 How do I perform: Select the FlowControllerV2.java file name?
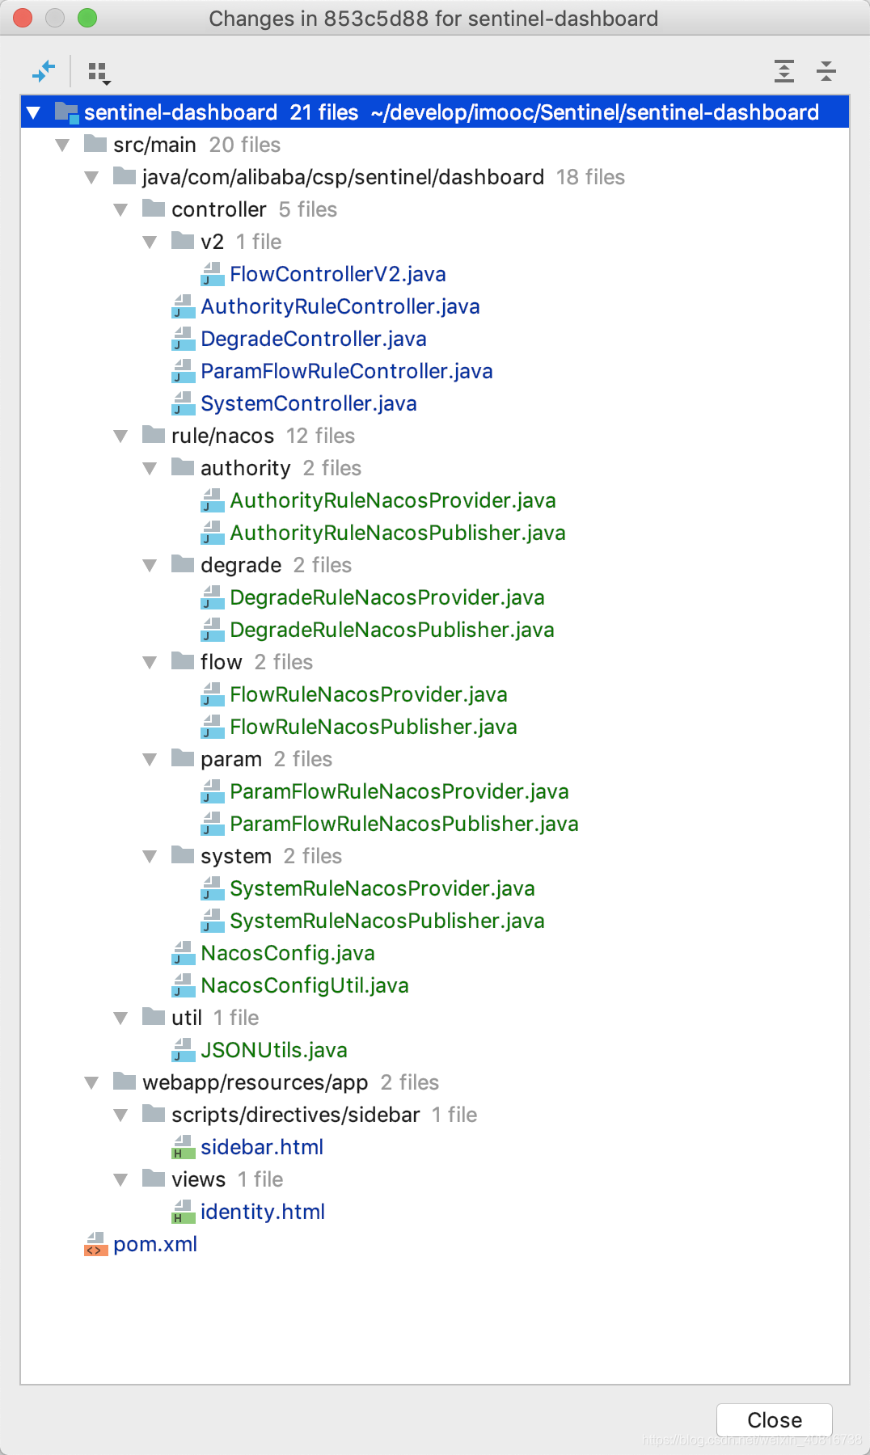(x=338, y=274)
